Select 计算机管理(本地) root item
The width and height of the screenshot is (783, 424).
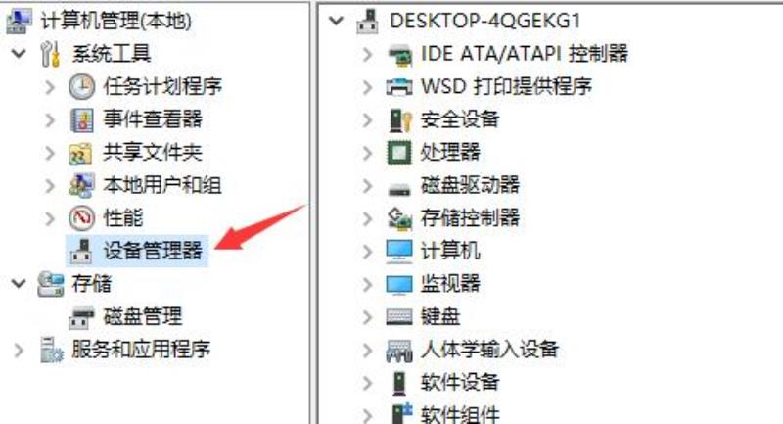(x=115, y=21)
